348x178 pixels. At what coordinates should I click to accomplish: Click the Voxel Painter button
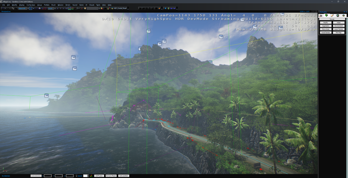click(x=326, y=32)
